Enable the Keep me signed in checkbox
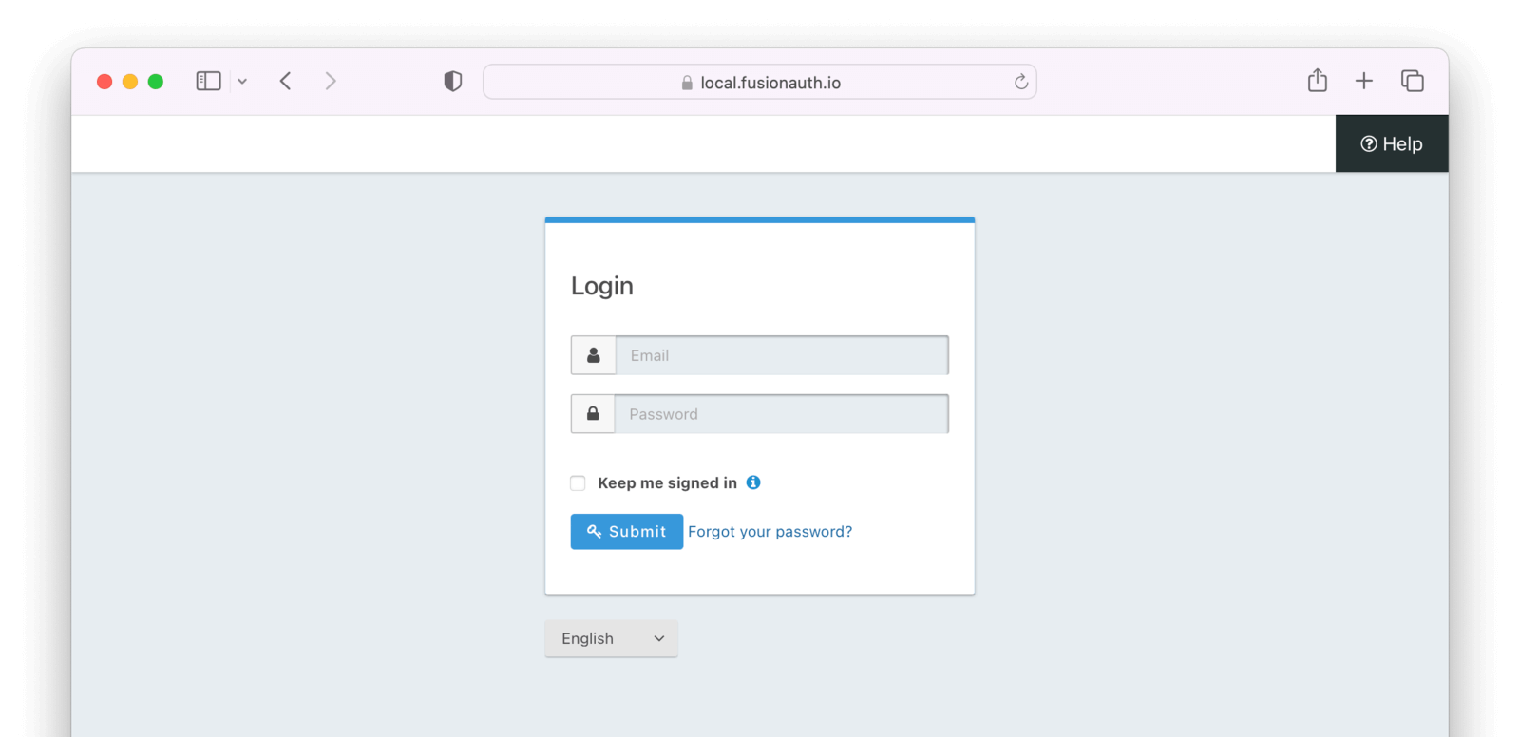Image resolution: width=1520 pixels, height=737 pixels. (x=578, y=483)
